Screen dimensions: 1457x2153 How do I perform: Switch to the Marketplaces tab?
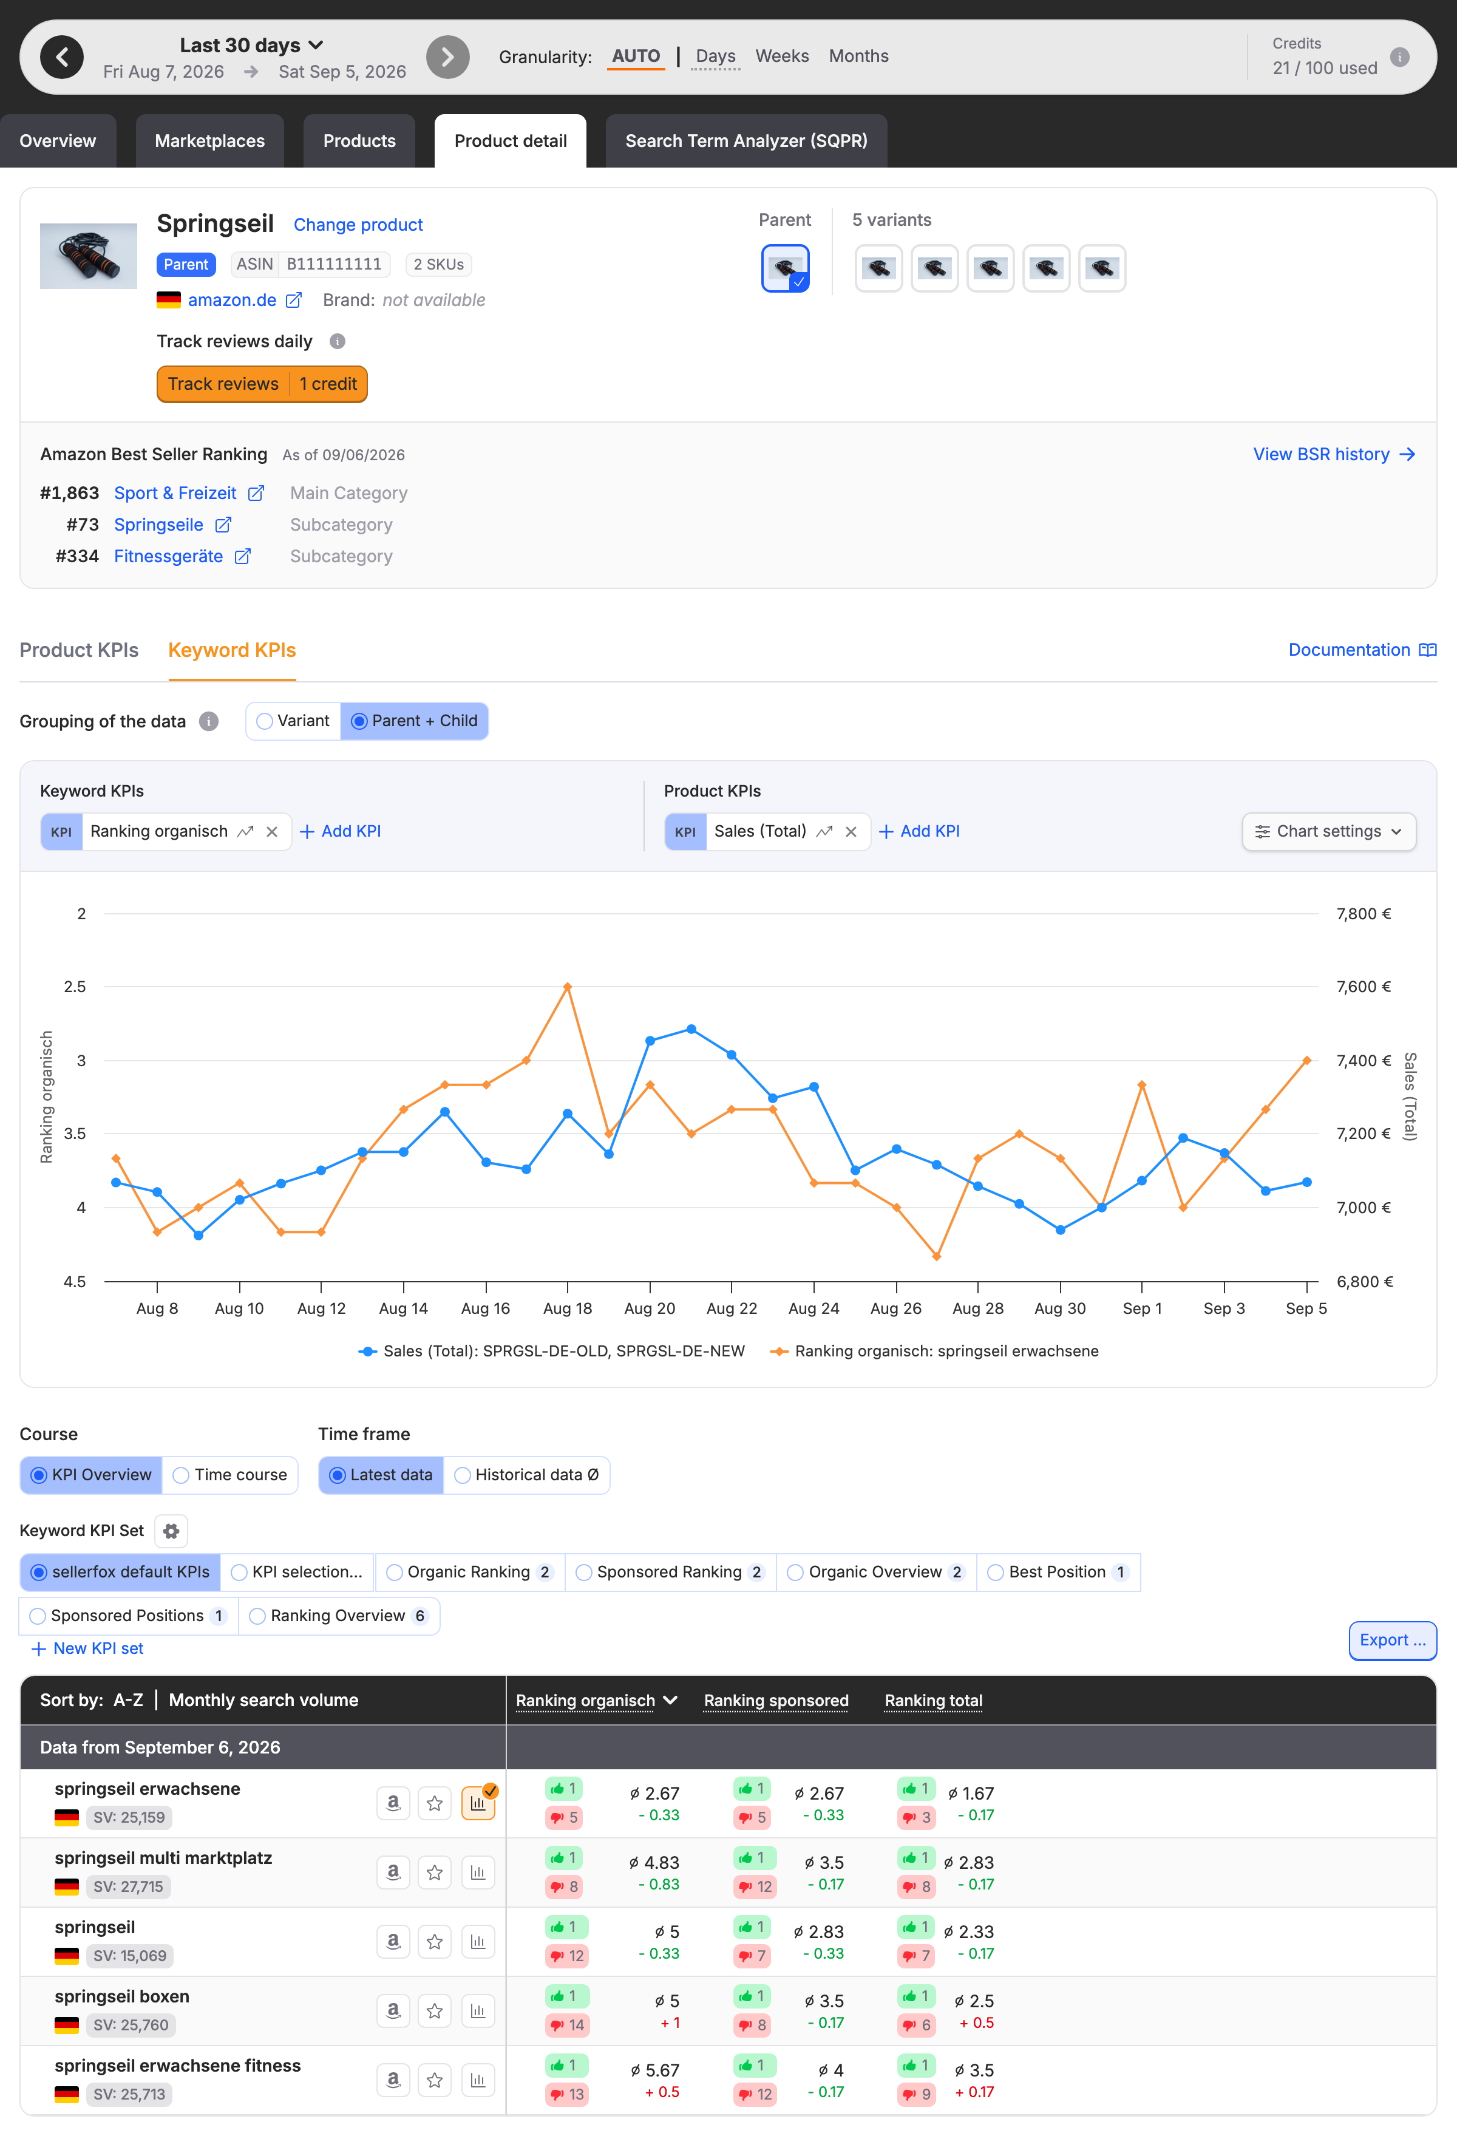tap(209, 141)
